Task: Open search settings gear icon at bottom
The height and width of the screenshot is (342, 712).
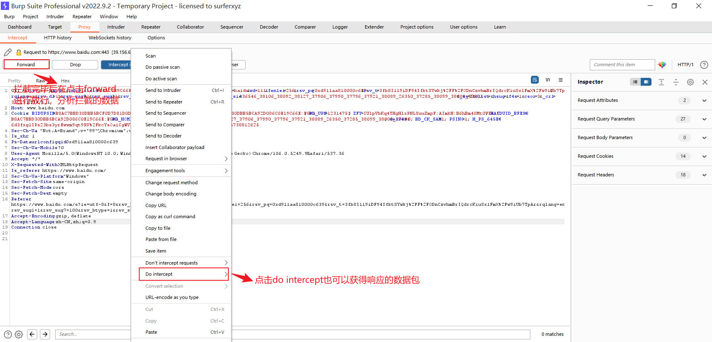Action: [x=19, y=334]
